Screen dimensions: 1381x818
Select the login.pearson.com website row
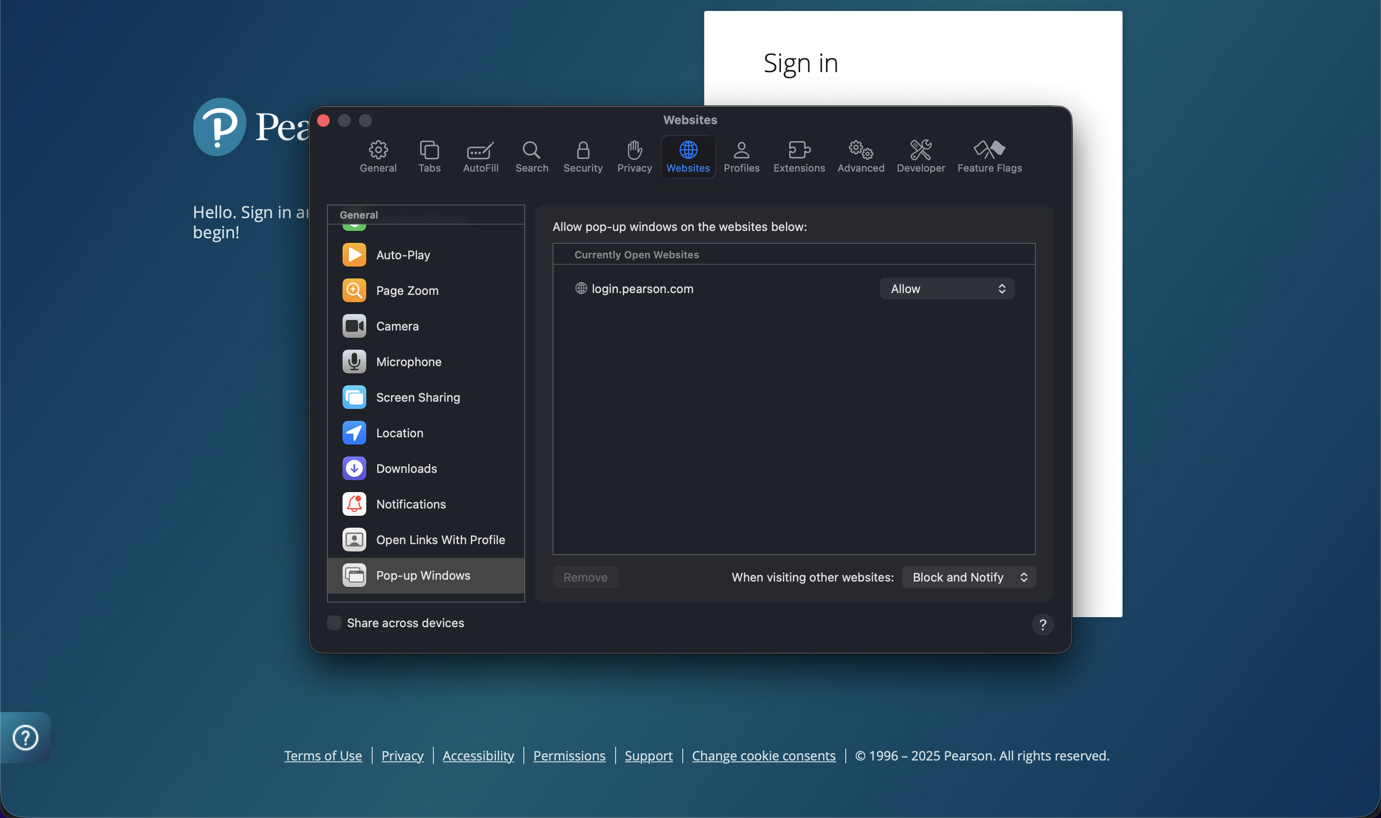click(x=642, y=289)
